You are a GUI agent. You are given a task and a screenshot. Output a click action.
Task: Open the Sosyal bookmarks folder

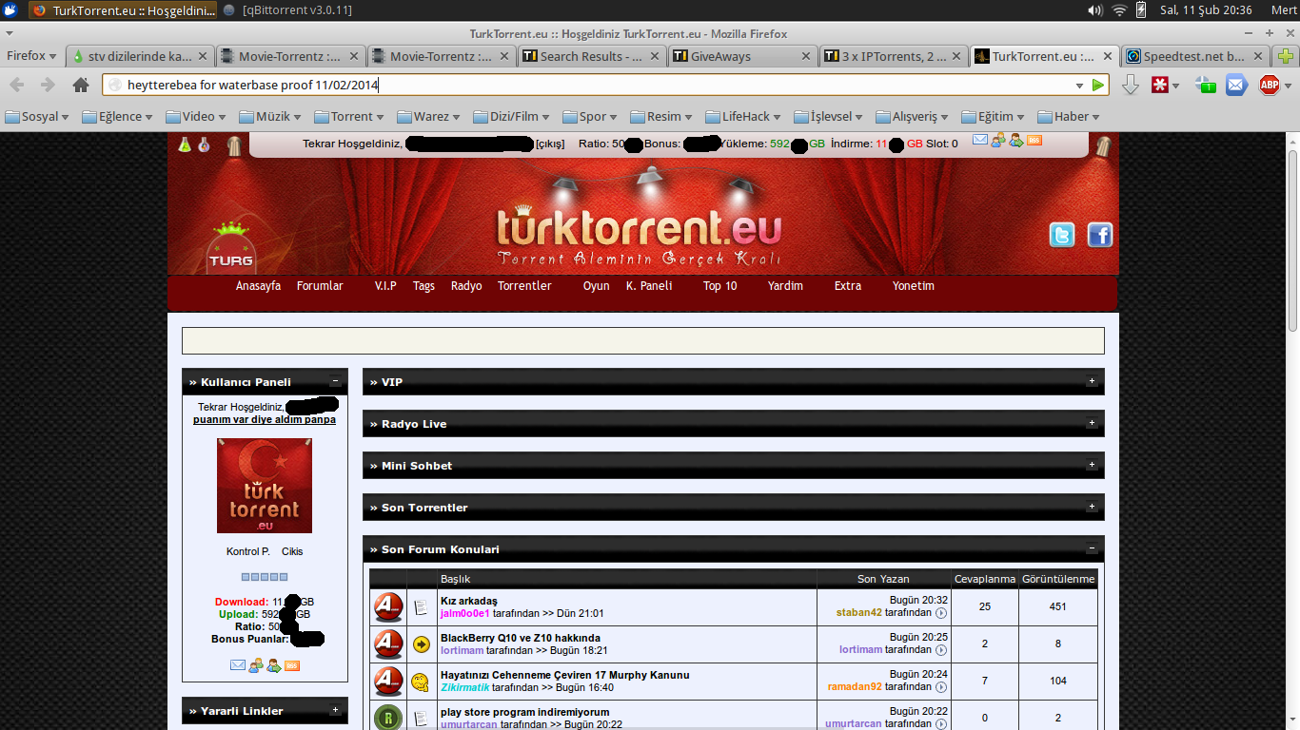coord(38,117)
